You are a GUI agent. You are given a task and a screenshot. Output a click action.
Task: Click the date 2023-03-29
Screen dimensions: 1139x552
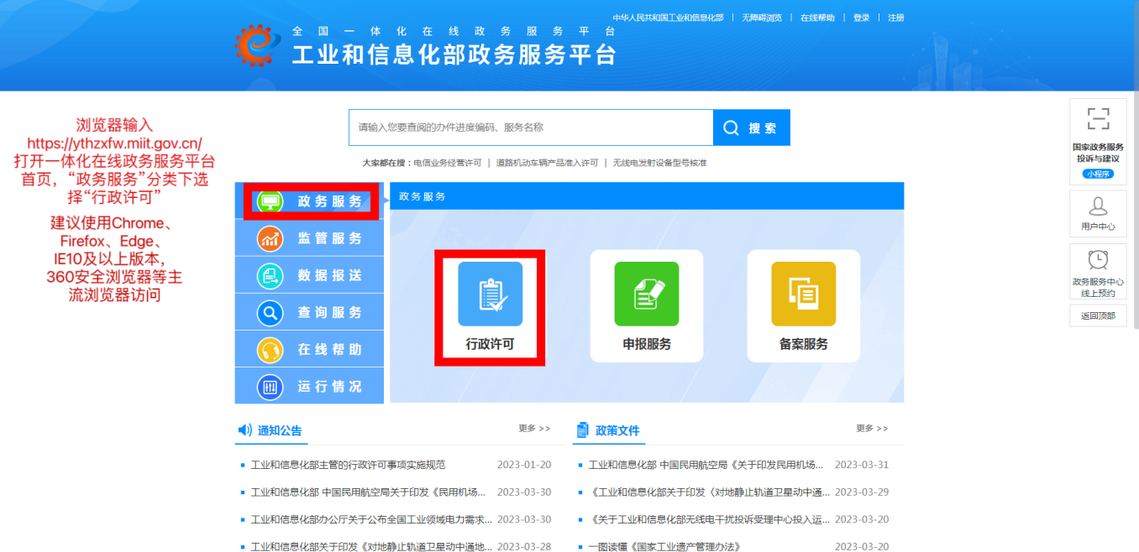click(x=862, y=492)
